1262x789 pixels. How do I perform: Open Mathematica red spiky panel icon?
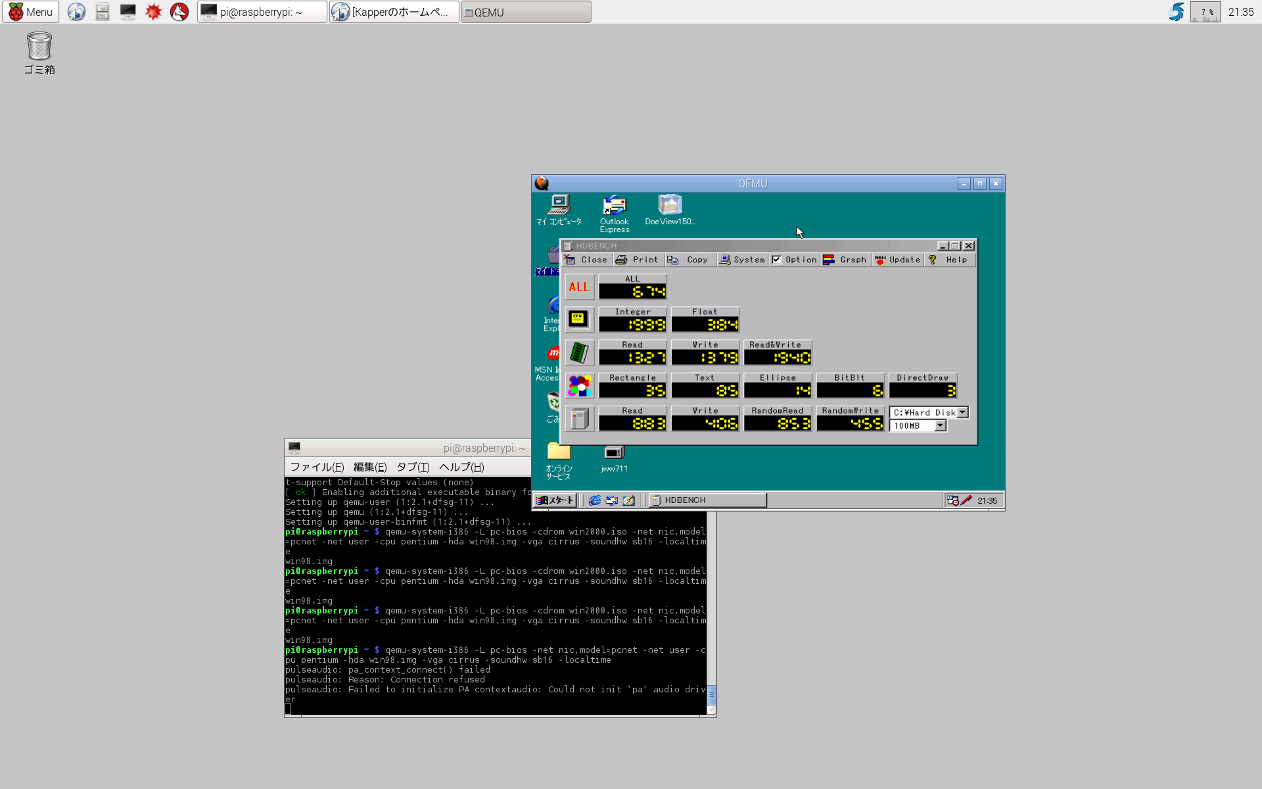(153, 12)
